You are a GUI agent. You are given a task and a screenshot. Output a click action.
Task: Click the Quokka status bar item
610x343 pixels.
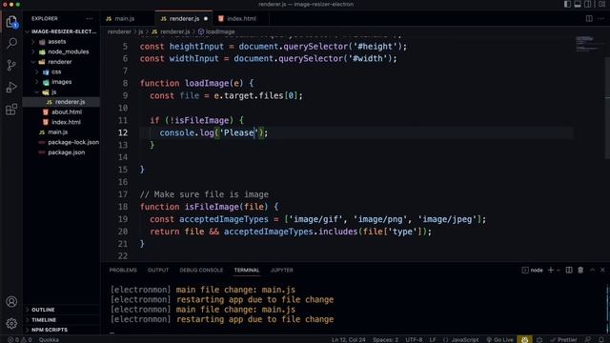tap(49, 339)
